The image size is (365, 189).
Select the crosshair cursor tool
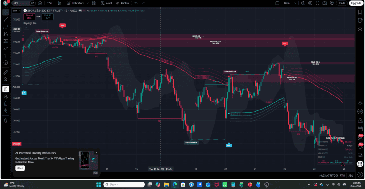tap(6, 12)
